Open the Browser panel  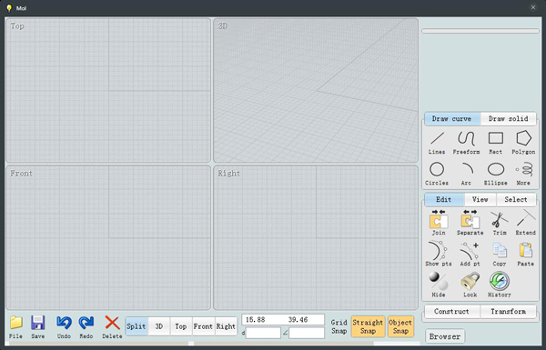tap(445, 336)
